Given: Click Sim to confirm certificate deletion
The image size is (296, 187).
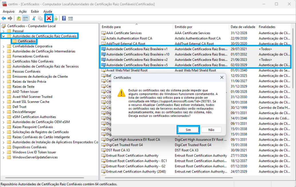Looking at the screenshot, I should [188, 130].
